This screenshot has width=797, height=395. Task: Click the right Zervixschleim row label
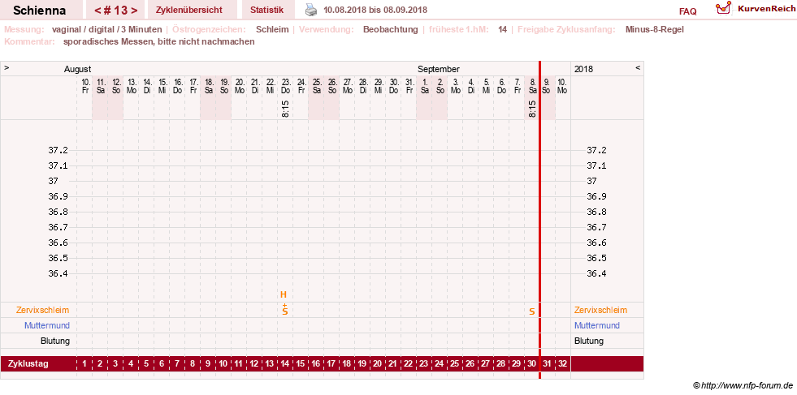[x=601, y=310]
